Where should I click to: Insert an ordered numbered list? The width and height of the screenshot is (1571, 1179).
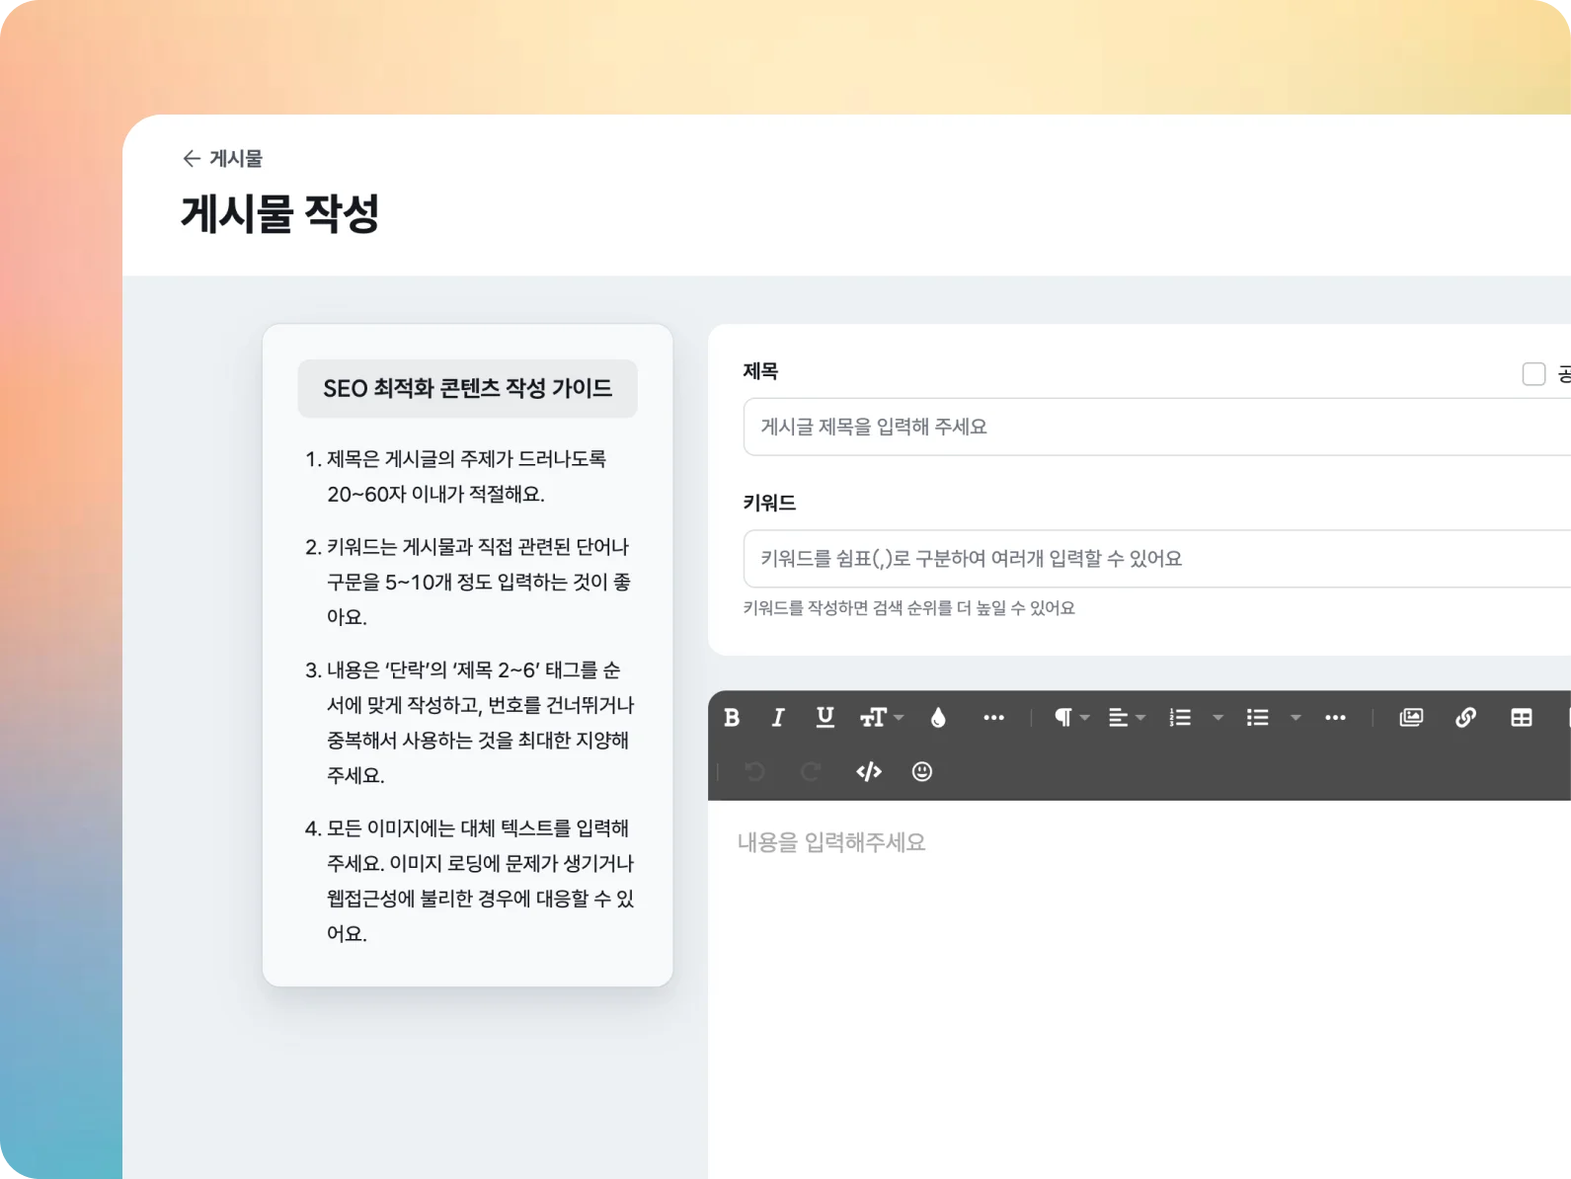point(1180,718)
